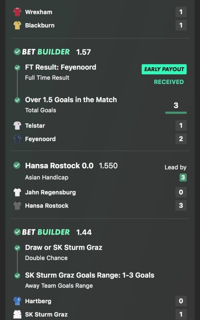This screenshot has width=200, height=320.
Task: Open the Draw or SK Sturm Graz selection
Action: point(64,248)
